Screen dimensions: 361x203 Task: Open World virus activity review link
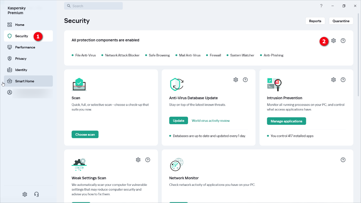coord(211,121)
